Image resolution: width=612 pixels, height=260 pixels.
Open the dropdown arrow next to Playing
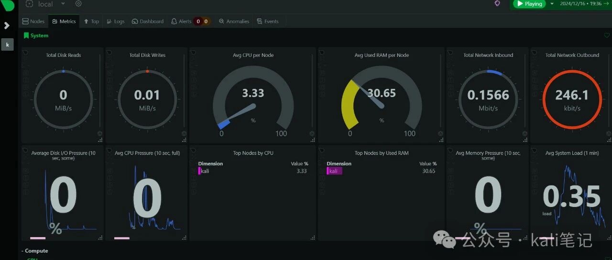click(x=552, y=4)
